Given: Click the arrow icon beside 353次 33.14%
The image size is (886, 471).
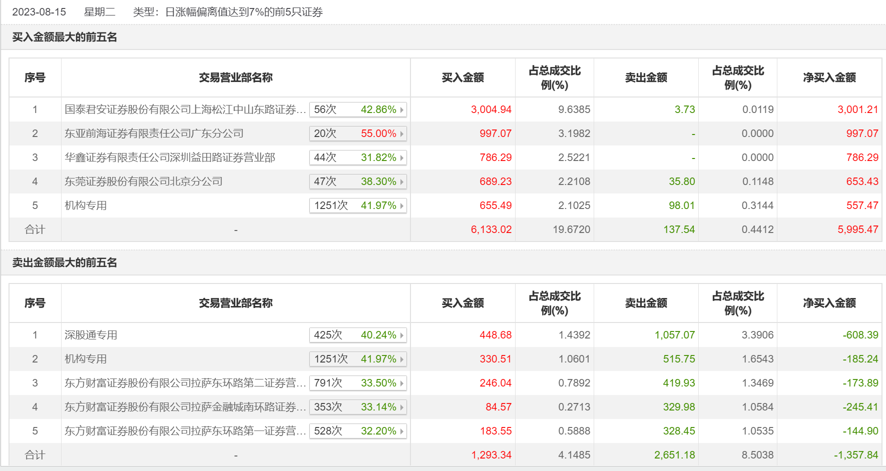Looking at the screenshot, I should [401, 407].
